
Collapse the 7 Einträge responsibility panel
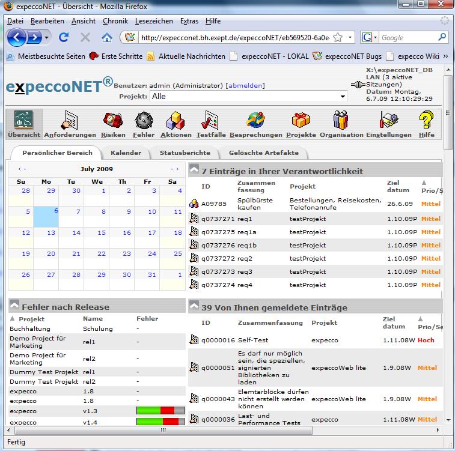pos(194,171)
